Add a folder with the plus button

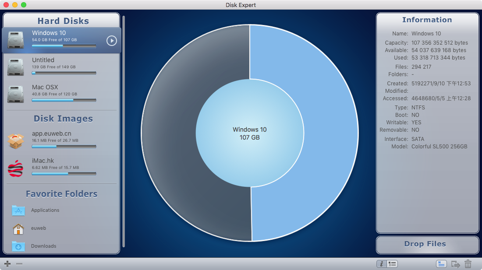click(7, 263)
